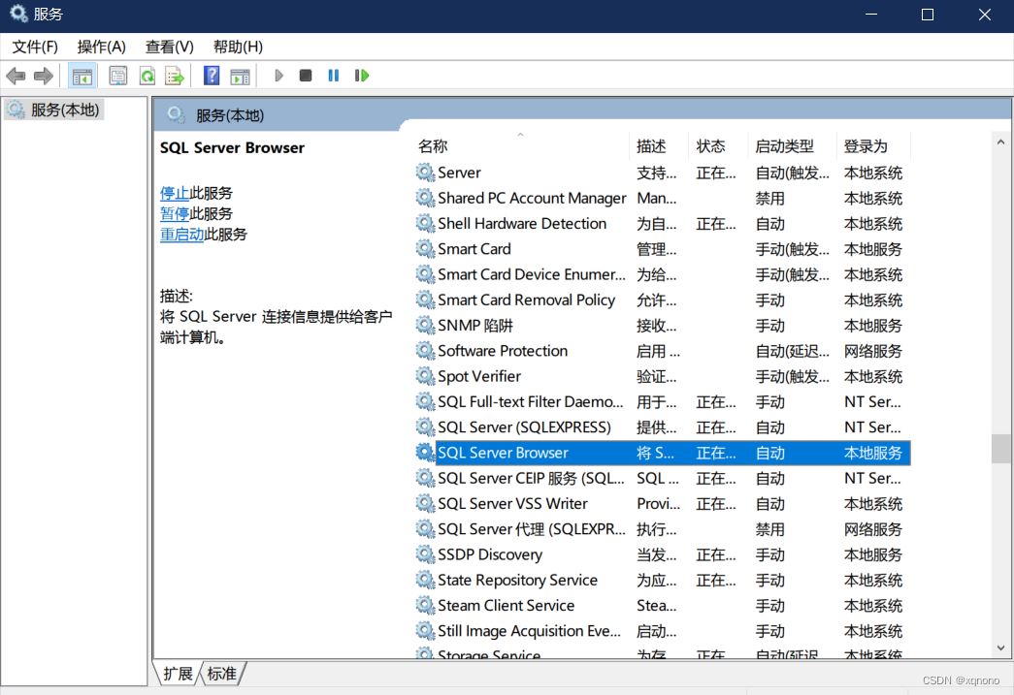Click the Refresh toolbar icon
The width and height of the screenshot is (1014, 695).
click(x=147, y=76)
